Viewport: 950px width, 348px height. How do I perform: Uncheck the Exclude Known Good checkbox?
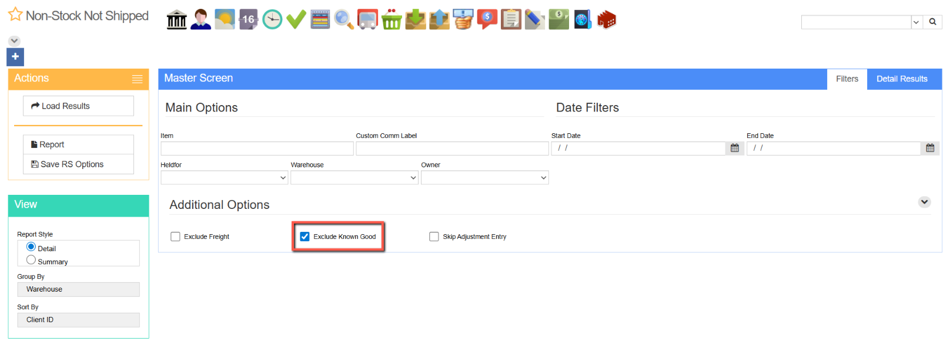(305, 236)
